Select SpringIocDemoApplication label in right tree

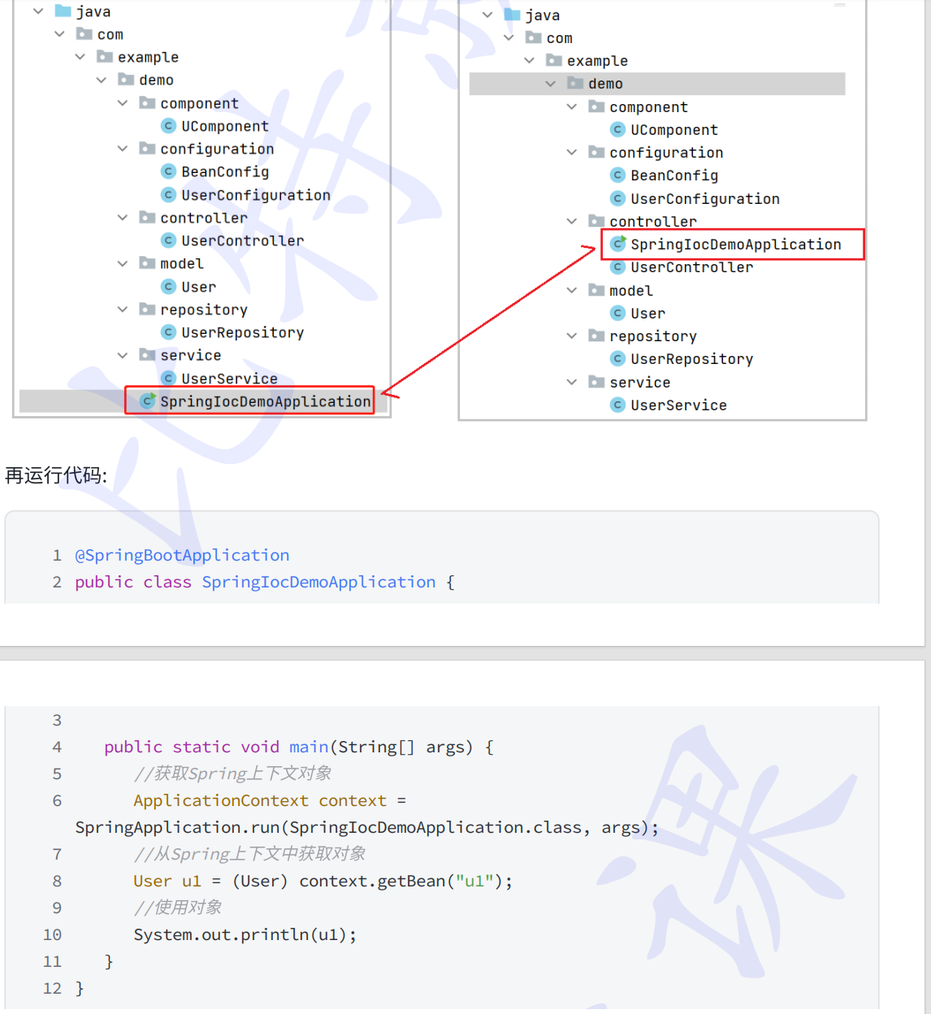coord(736,245)
